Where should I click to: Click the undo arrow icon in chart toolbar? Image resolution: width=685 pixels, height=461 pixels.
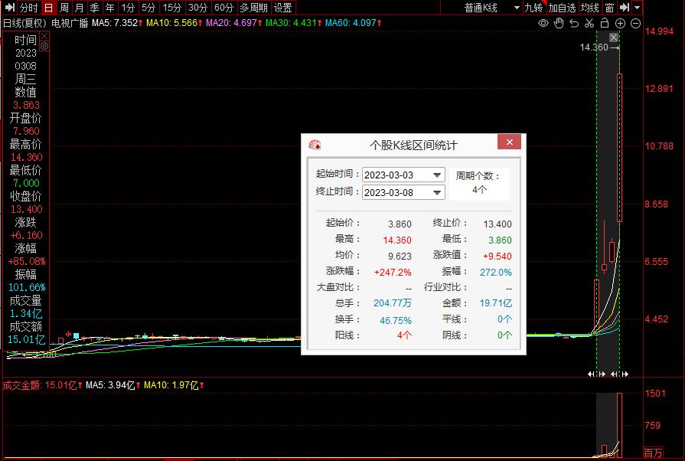click(x=574, y=24)
